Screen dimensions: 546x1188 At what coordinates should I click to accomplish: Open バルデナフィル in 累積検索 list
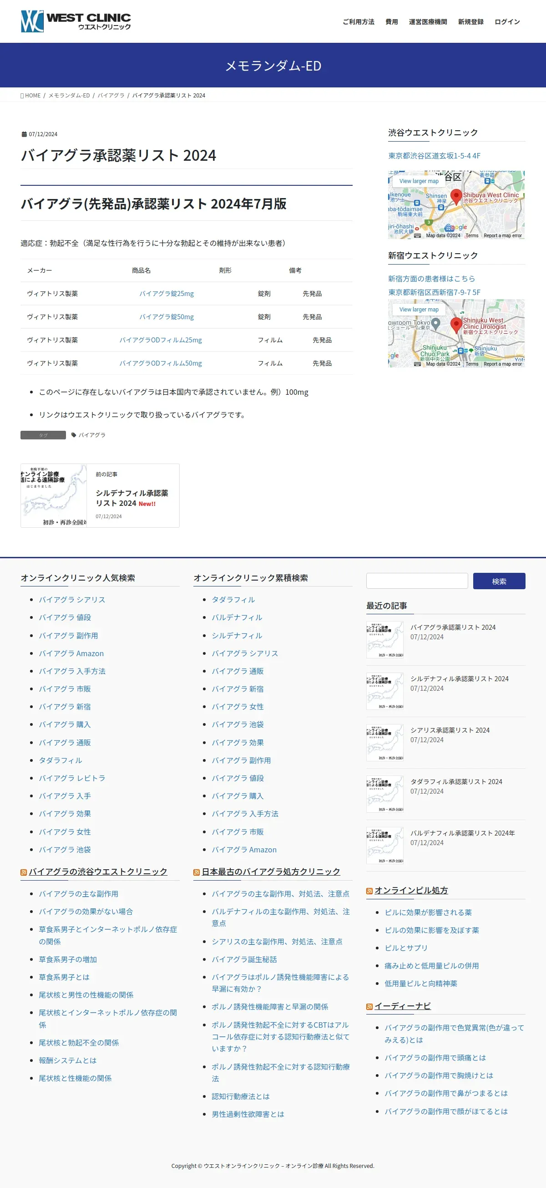click(237, 617)
